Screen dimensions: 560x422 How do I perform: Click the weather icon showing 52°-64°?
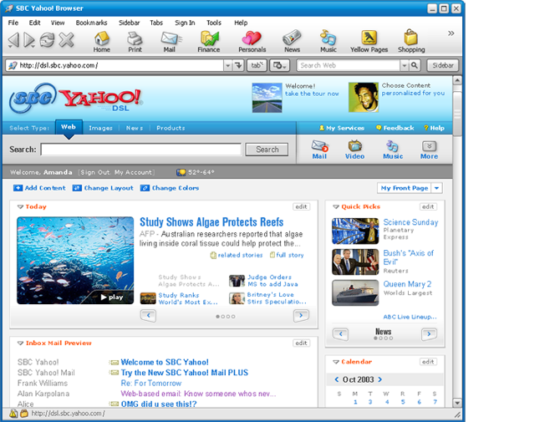pos(181,172)
